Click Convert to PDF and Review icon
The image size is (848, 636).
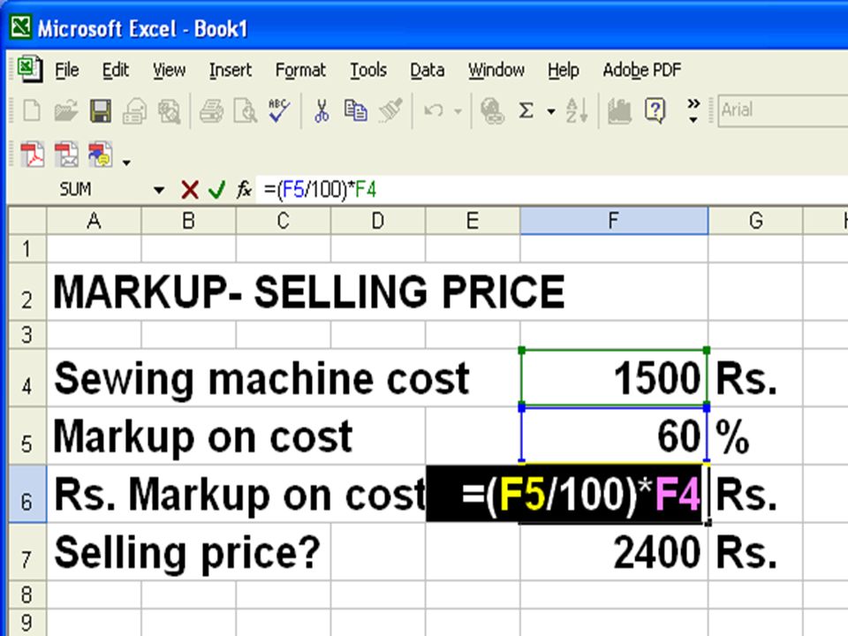[101, 155]
